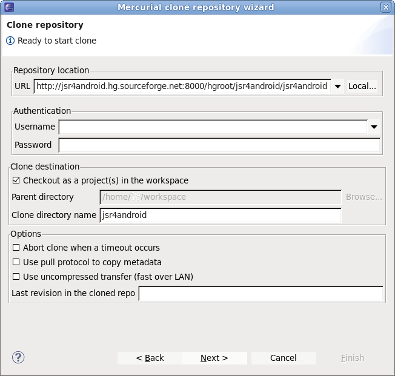Viewport: 395px width, 376px height.
Task: Click the Clone directory name label
Action: 54,215
